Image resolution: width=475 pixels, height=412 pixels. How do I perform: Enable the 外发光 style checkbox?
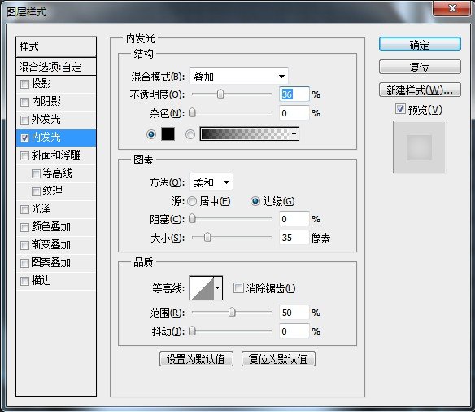(x=24, y=120)
